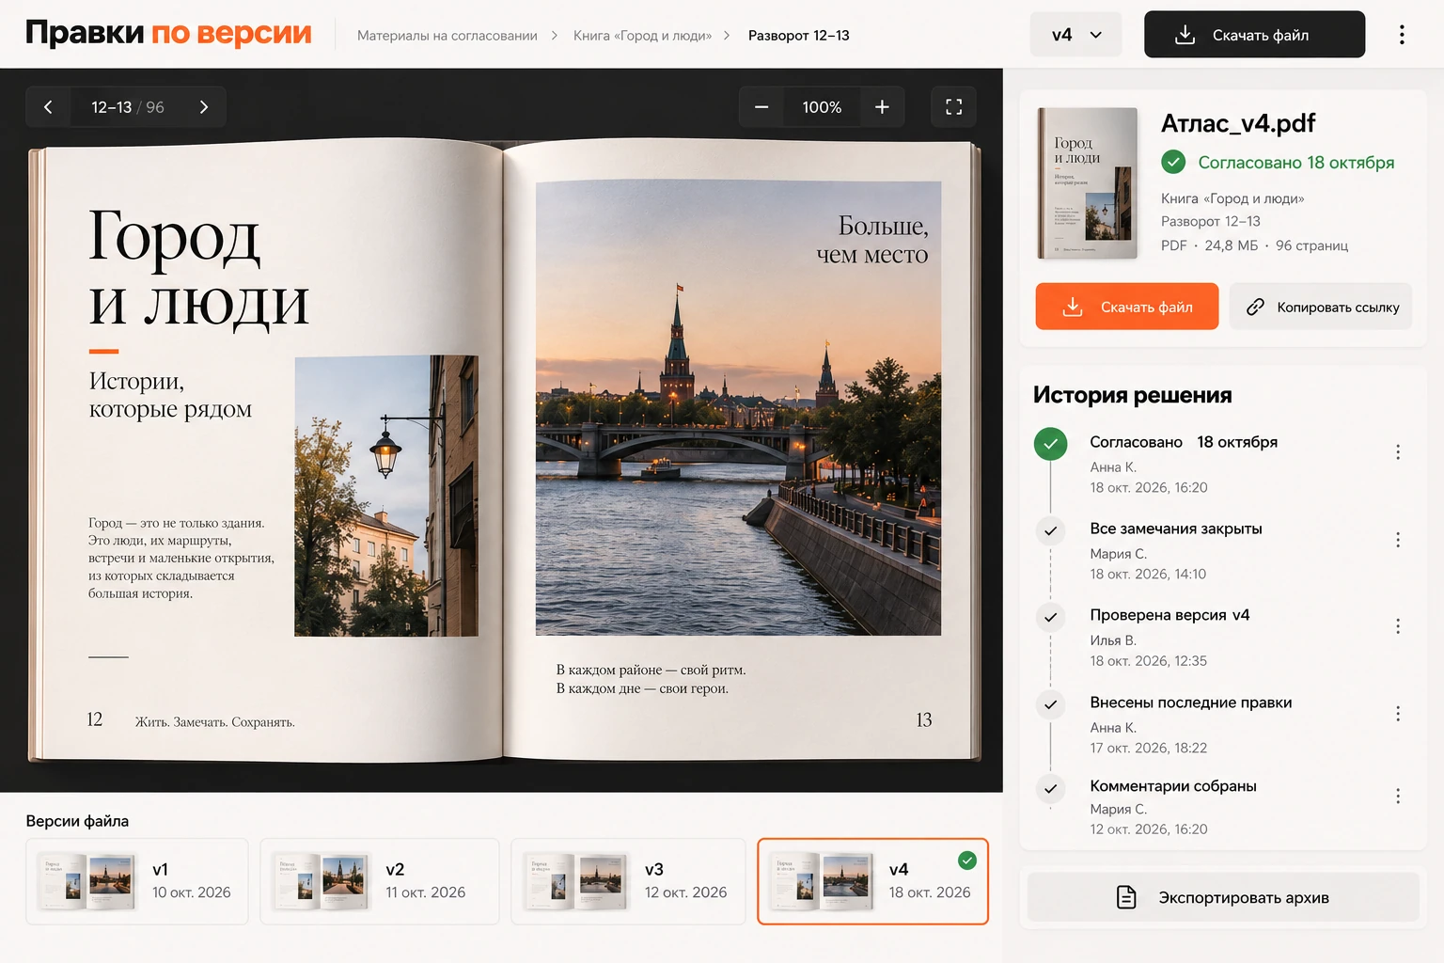Go to the previous spread arrow
The height and width of the screenshot is (963, 1444).
[48, 107]
